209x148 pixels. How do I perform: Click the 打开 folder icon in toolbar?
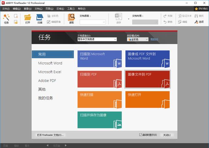point(28,18)
